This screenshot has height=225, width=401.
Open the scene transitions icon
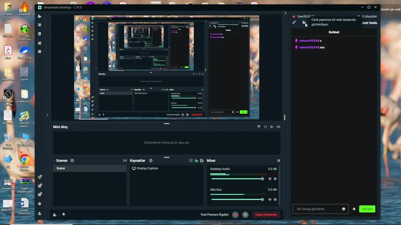(125, 161)
